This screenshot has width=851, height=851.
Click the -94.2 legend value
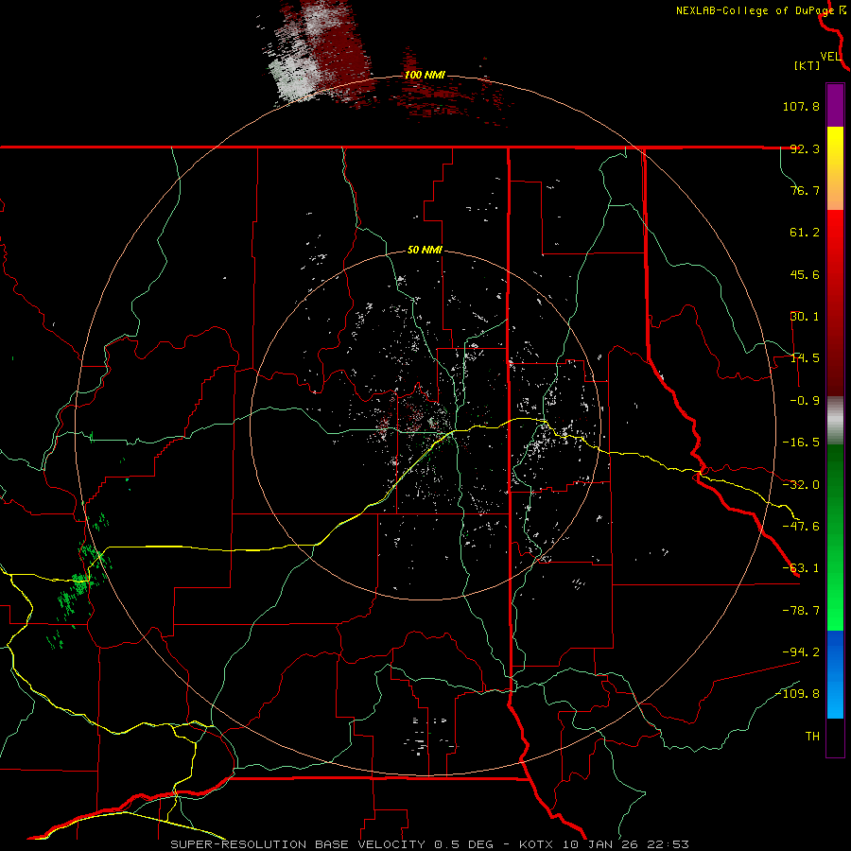coord(801,652)
